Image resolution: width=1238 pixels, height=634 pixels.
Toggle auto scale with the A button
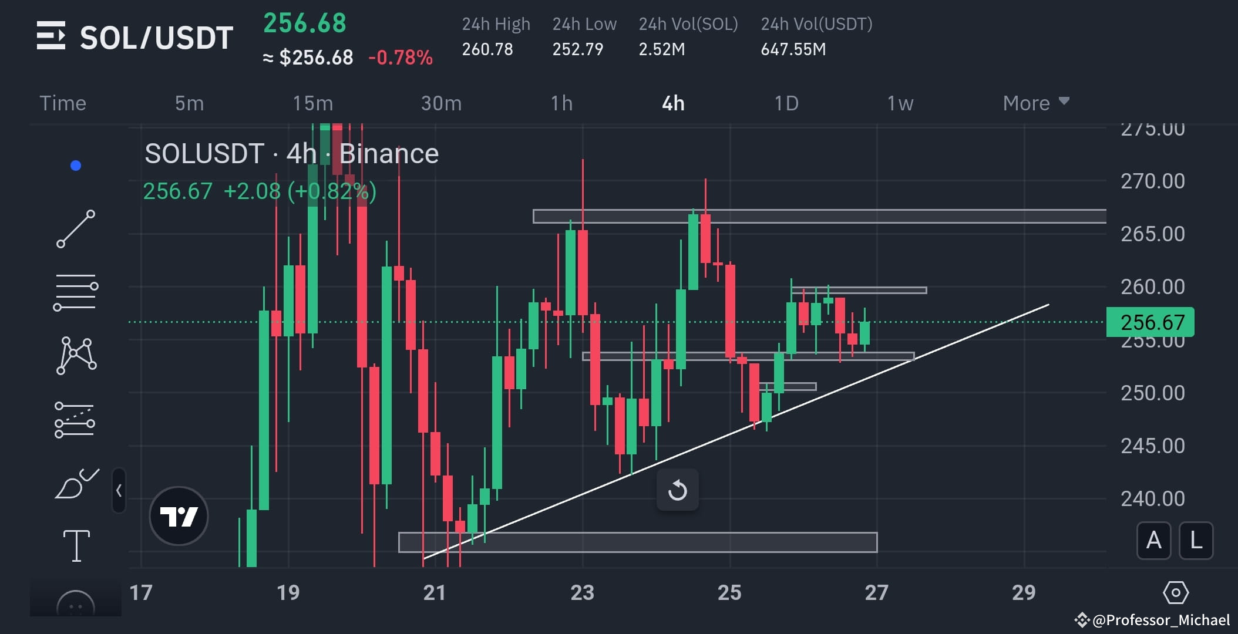[1153, 541]
